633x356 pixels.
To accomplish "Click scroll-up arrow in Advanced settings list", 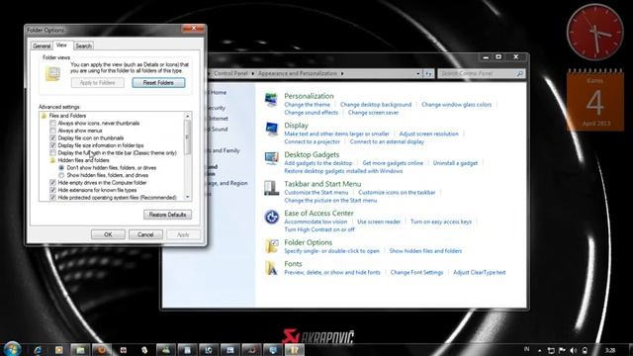I will pyautogui.click(x=187, y=117).
